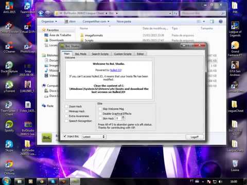247x185 pixels.
Task: Open Google Chrome desktop shortcut
Action: click(x=9, y=168)
